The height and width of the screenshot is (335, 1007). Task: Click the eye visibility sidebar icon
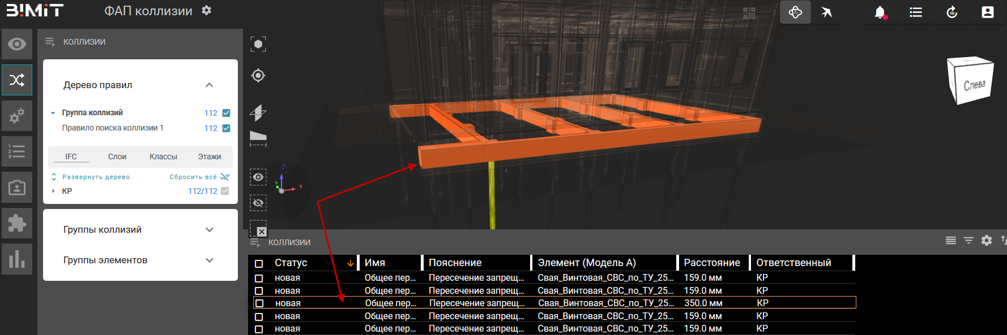coord(17,44)
